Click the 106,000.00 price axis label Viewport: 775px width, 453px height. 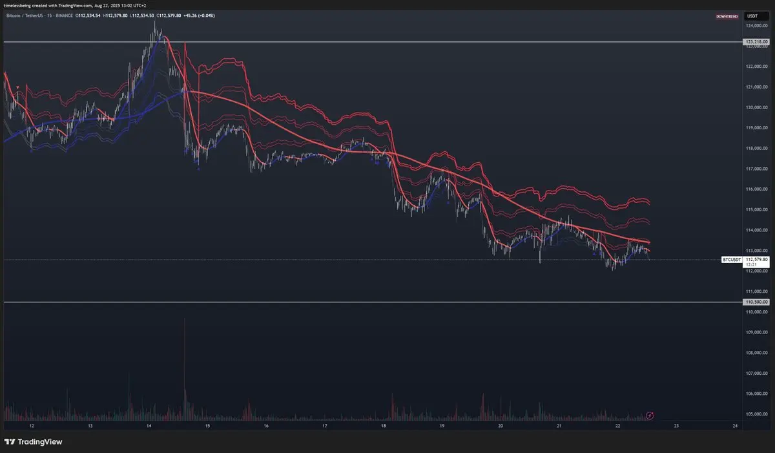pyautogui.click(x=756, y=394)
